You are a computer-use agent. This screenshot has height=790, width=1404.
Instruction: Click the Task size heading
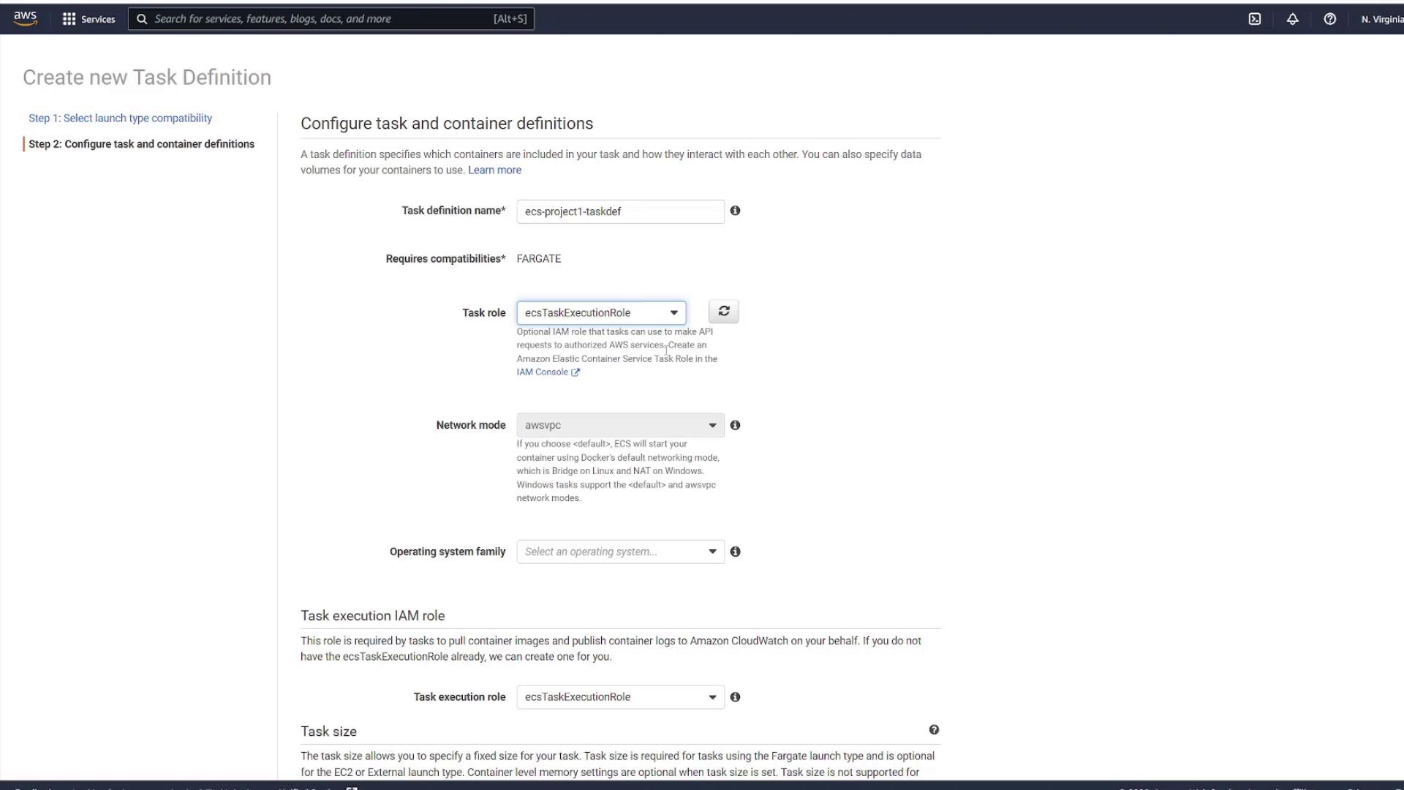coord(328,731)
